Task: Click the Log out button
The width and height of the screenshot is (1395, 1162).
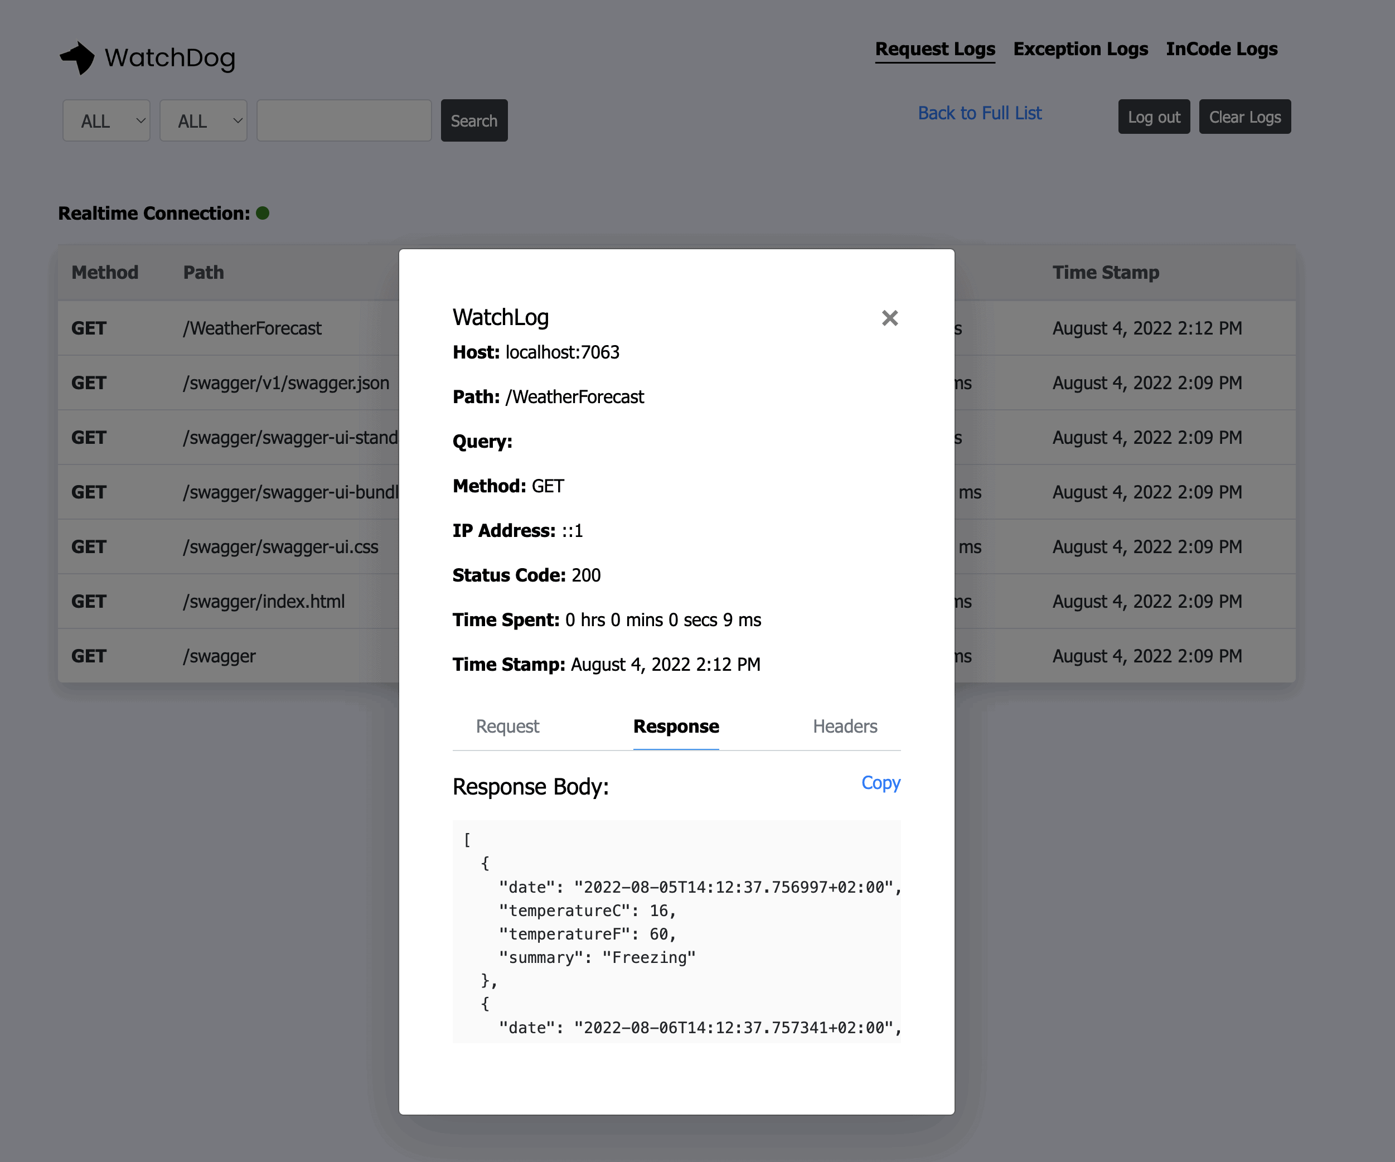Action: [x=1154, y=117]
